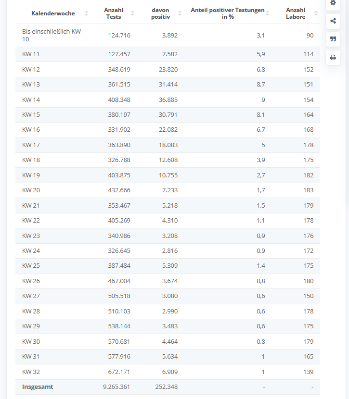Click sort arrows next to Kalenderwoche

tap(86, 13)
